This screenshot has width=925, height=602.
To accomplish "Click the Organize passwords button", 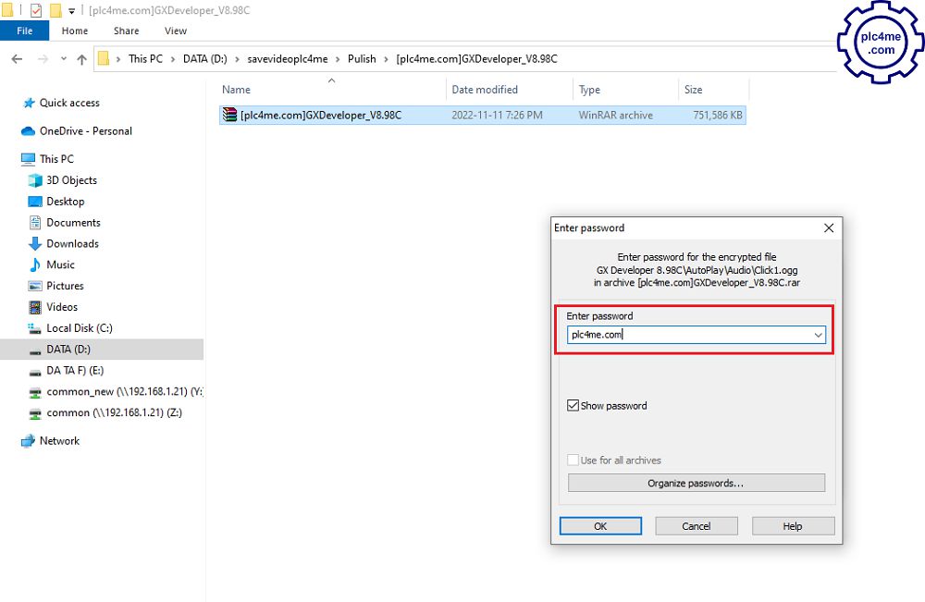I will click(696, 483).
